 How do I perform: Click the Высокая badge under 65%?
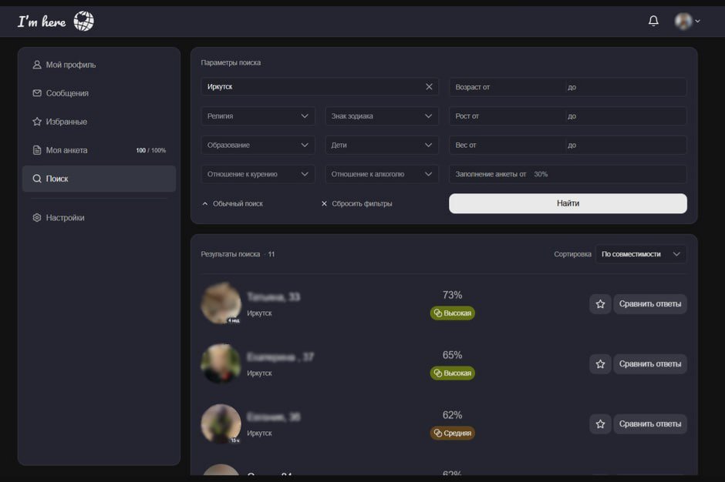(452, 373)
